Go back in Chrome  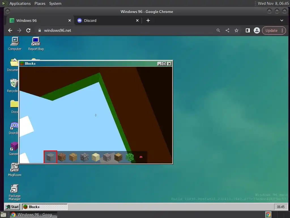[10, 30]
